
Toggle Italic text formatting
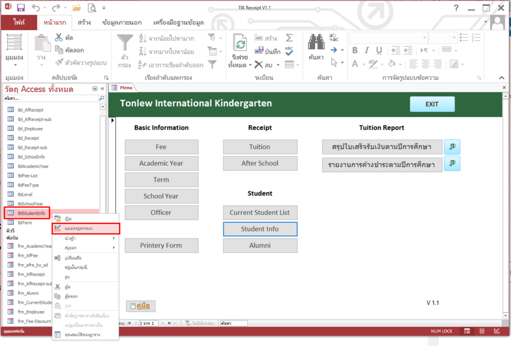pos(367,51)
